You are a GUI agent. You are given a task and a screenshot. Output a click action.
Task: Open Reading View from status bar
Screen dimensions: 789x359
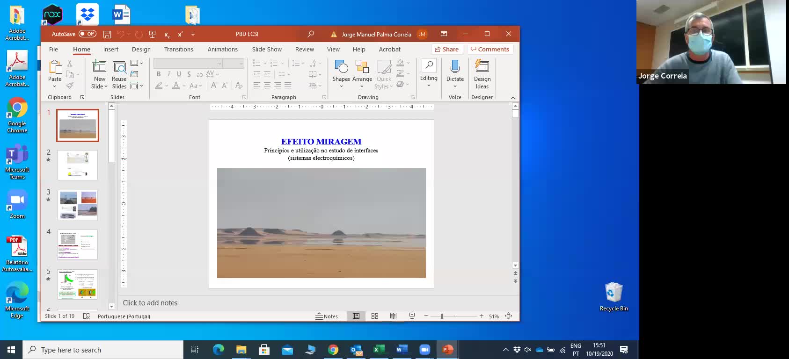[394, 316]
